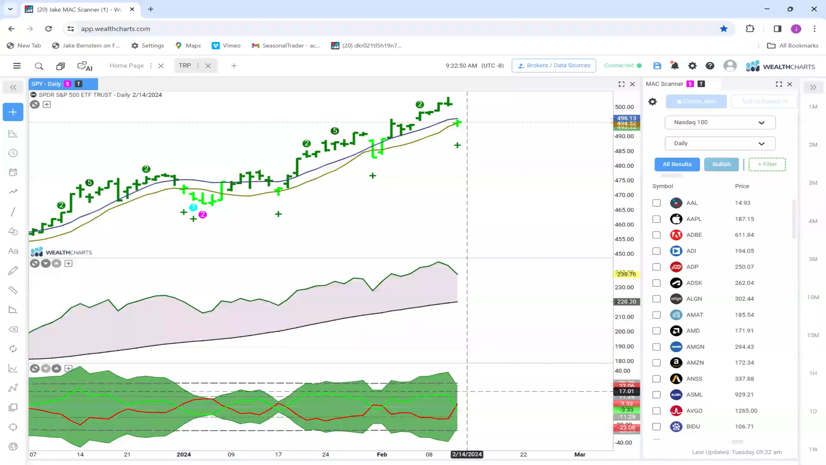Open the notifications bell icon
The width and height of the screenshot is (826, 465).
coord(675,65)
